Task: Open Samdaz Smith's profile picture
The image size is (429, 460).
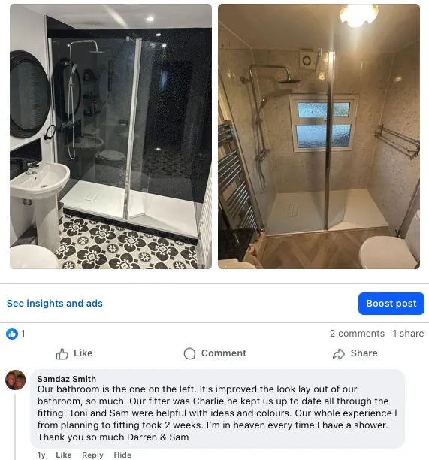Action: [16, 380]
